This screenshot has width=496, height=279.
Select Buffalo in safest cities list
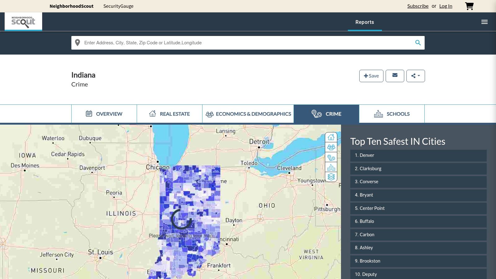pyautogui.click(x=418, y=221)
